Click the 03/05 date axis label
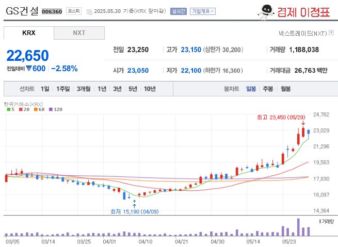Image resolution: width=338 pixels, height=247 pixels. (x=12, y=242)
